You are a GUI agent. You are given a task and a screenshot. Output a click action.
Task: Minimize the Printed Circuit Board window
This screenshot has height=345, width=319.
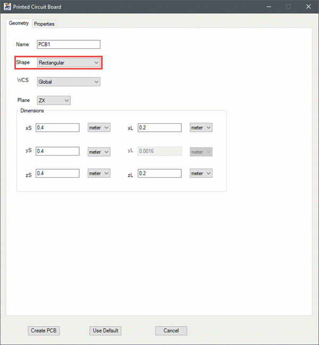coord(268,7)
